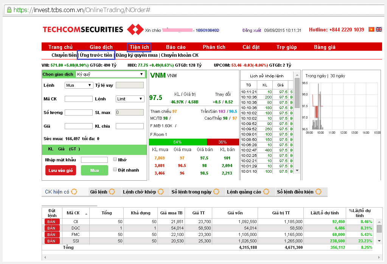This screenshot has height=264, width=387.
Task: Click the Giá bán 97.5 price
Action: click(x=204, y=158)
